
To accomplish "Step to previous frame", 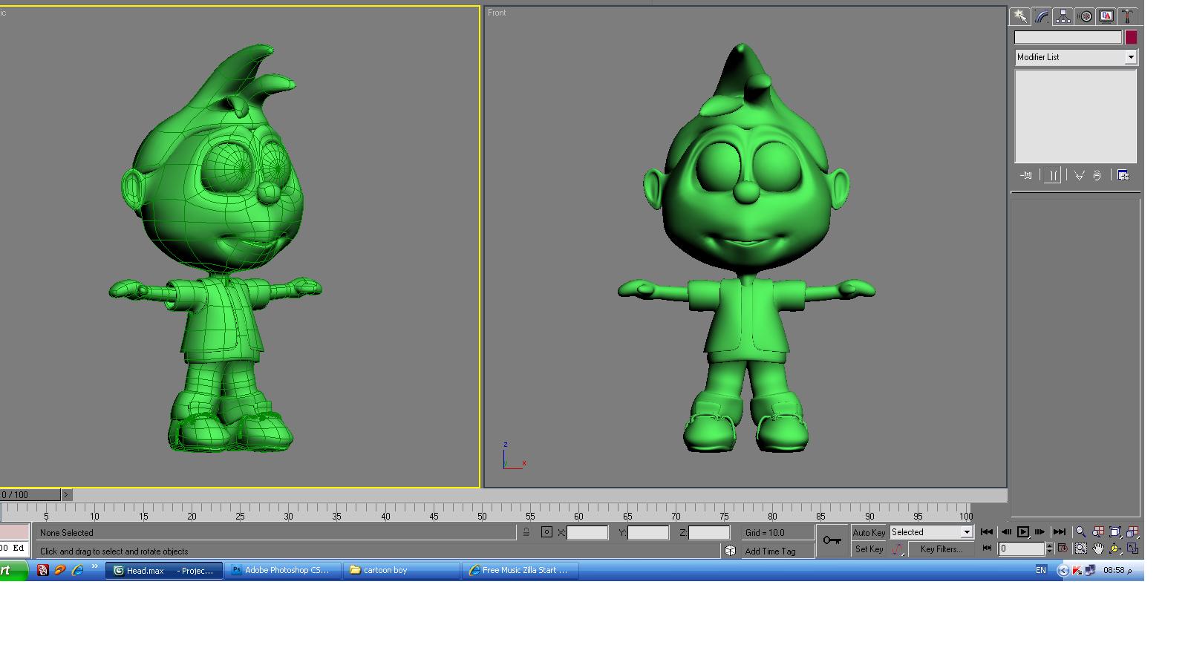I will tap(1006, 532).
